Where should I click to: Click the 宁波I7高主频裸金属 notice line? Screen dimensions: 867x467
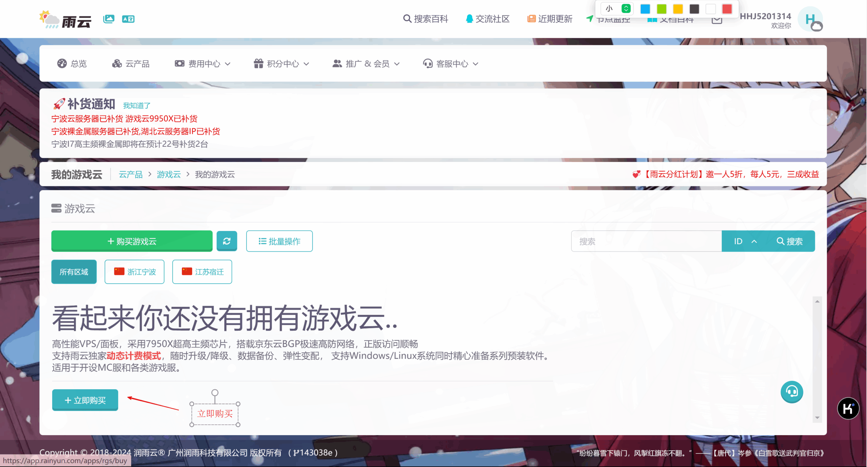pyautogui.click(x=130, y=144)
